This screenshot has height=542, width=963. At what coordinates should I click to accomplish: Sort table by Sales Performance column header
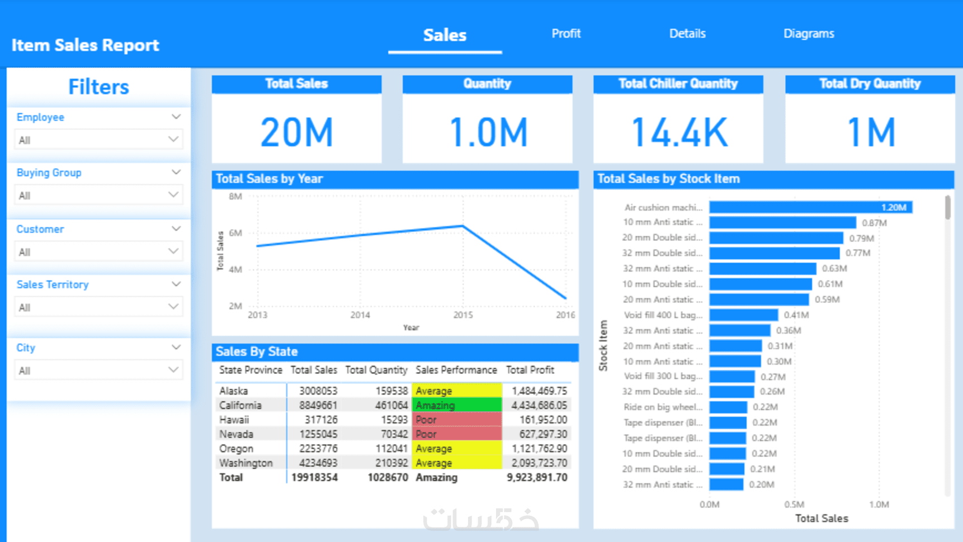coord(456,370)
